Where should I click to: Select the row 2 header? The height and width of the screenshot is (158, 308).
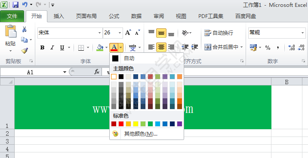[7, 133]
